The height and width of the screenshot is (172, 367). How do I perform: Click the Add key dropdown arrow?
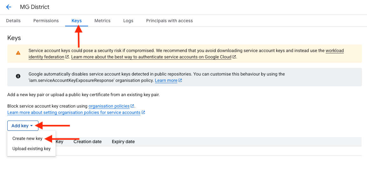[x=31, y=126]
